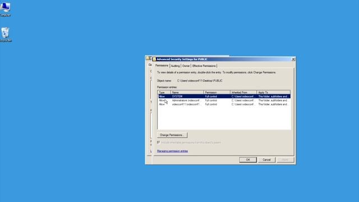Screen dimensions: 359x202
Task: Sort by the Name column header
Action: point(187,92)
